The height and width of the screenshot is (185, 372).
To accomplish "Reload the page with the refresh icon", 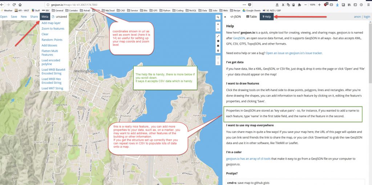I will (x=13, y=5).
